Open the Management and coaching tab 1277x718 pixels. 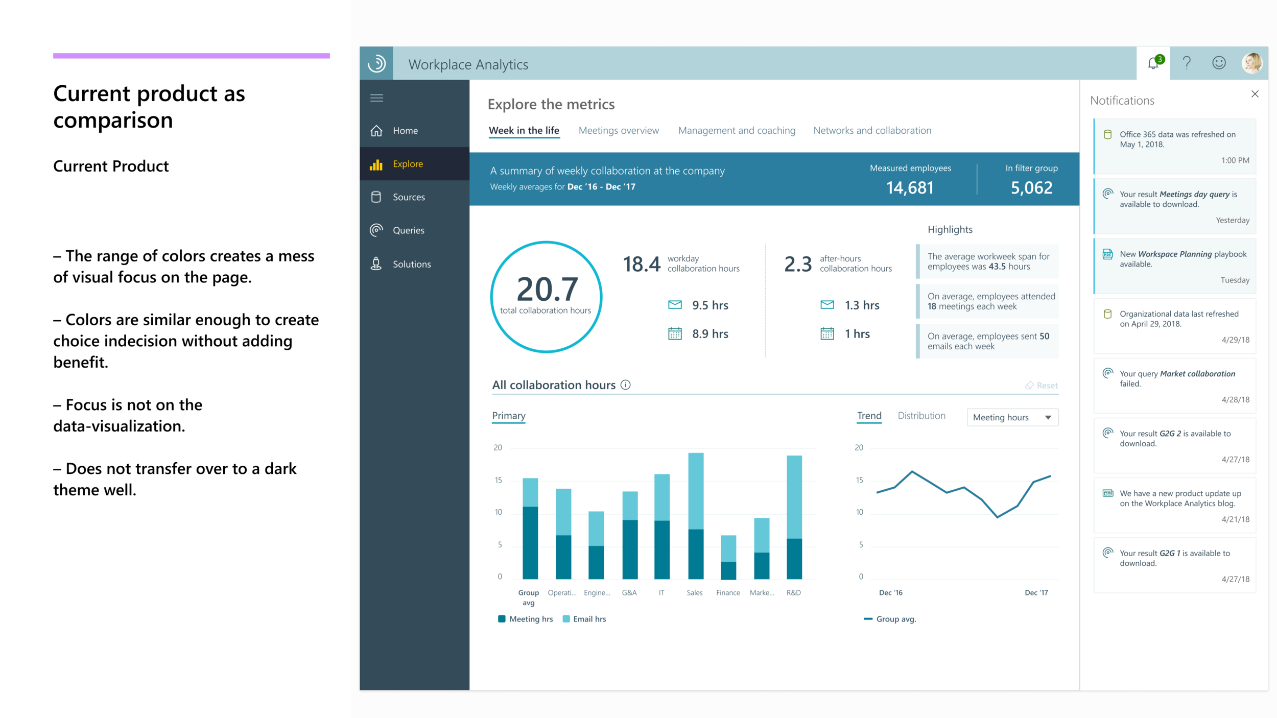pos(737,131)
